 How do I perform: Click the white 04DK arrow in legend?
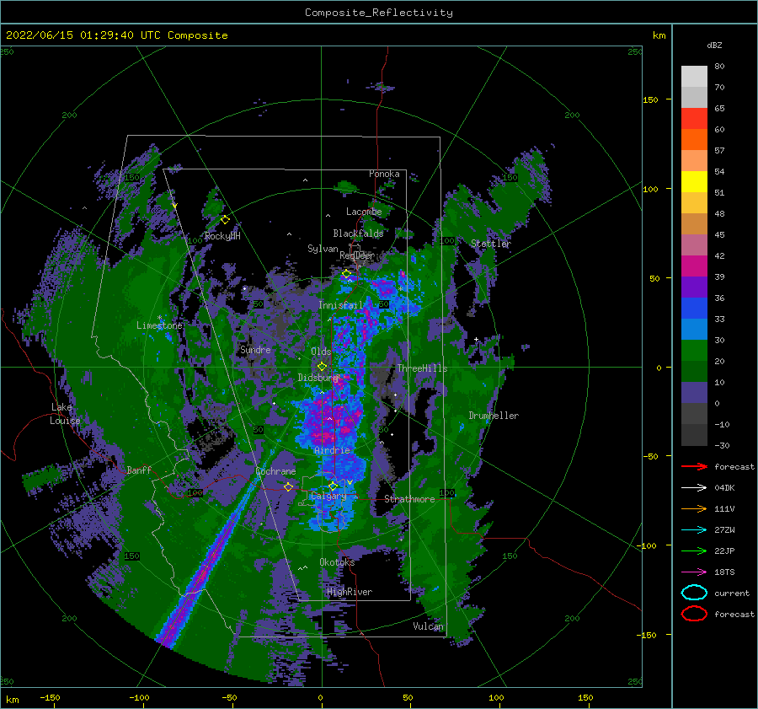694,487
